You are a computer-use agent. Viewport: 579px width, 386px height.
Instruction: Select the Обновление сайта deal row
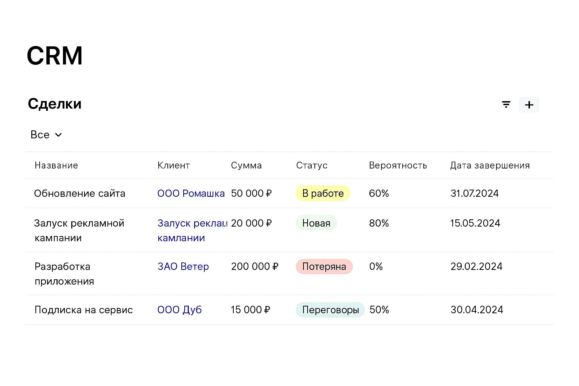(x=80, y=193)
